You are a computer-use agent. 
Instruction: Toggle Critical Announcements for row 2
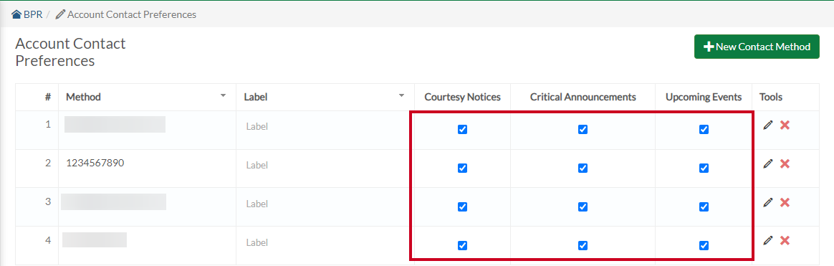click(x=583, y=168)
